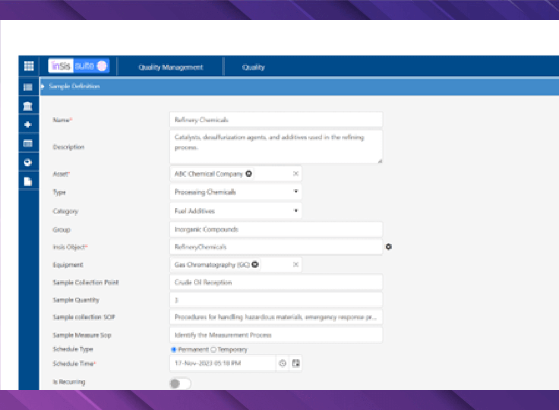The width and height of the screenshot is (559, 410).
Task: Click gear icon beside Insis Object field
Action: pyautogui.click(x=388, y=247)
